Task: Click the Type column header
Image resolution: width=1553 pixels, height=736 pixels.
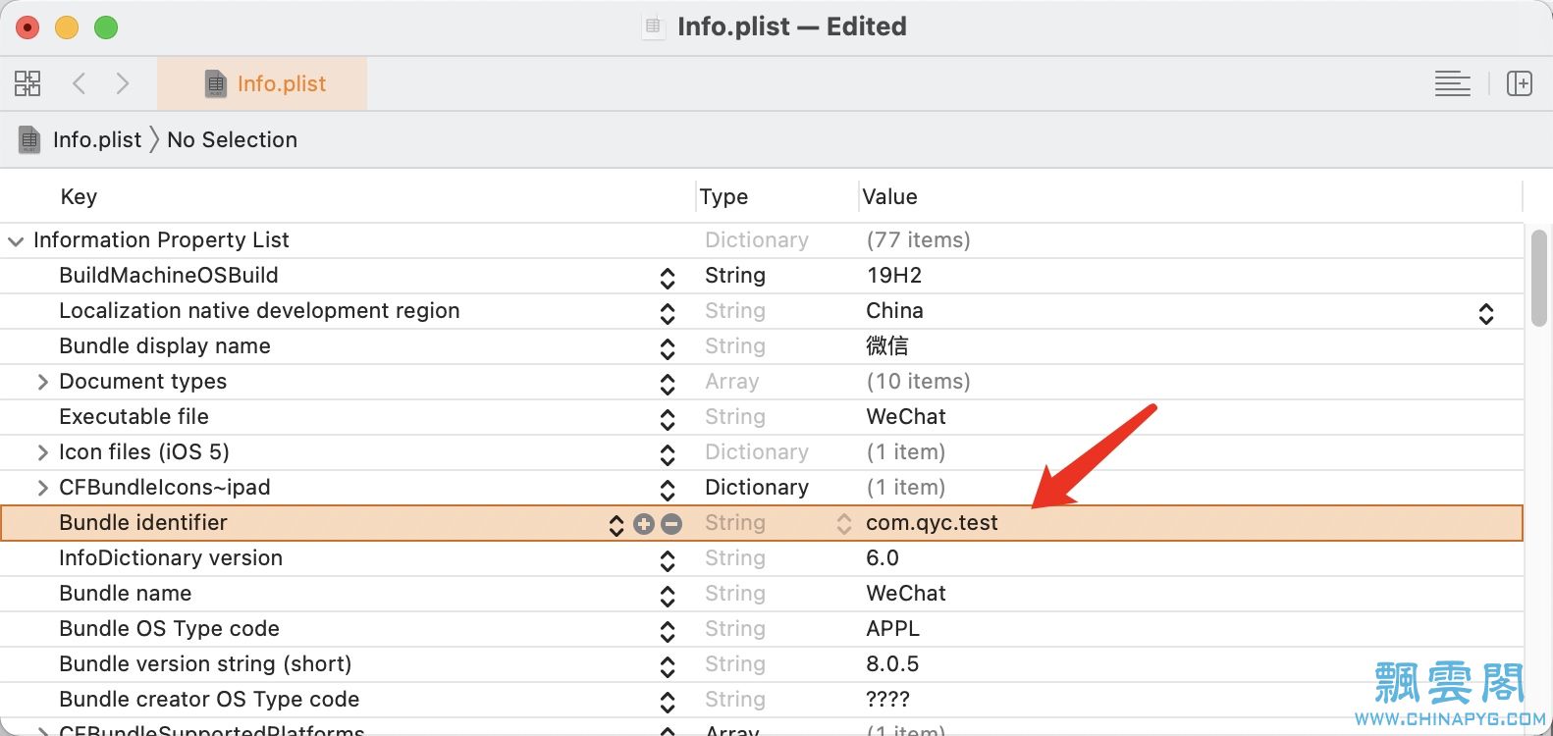Action: 723,196
